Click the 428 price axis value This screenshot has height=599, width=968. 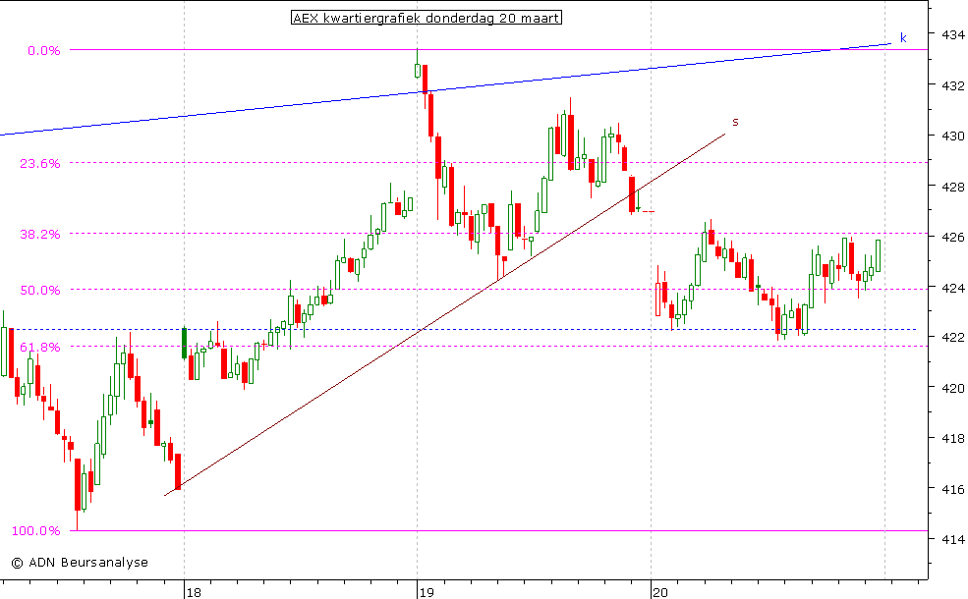(x=952, y=187)
